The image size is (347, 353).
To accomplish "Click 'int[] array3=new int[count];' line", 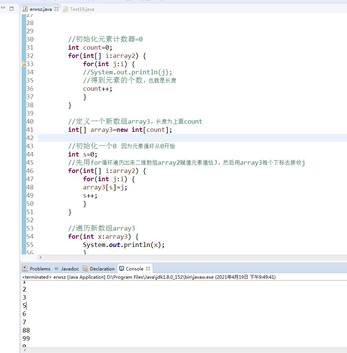I will click(120, 130).
